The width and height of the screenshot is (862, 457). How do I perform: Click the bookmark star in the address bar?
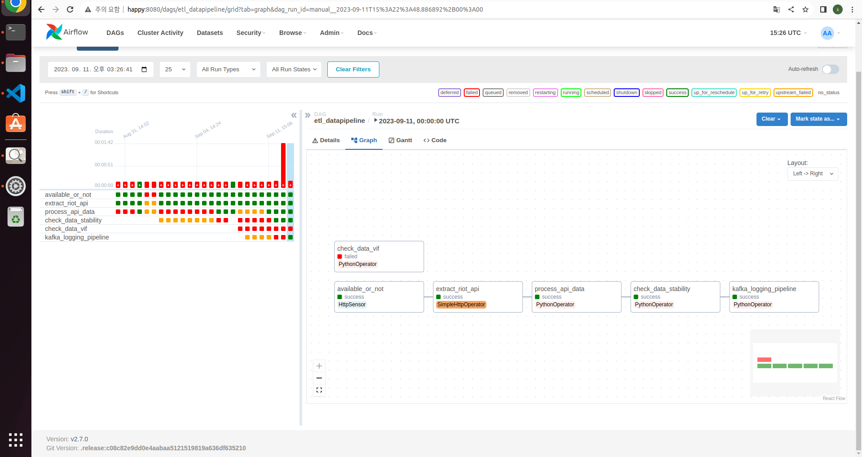805,9
